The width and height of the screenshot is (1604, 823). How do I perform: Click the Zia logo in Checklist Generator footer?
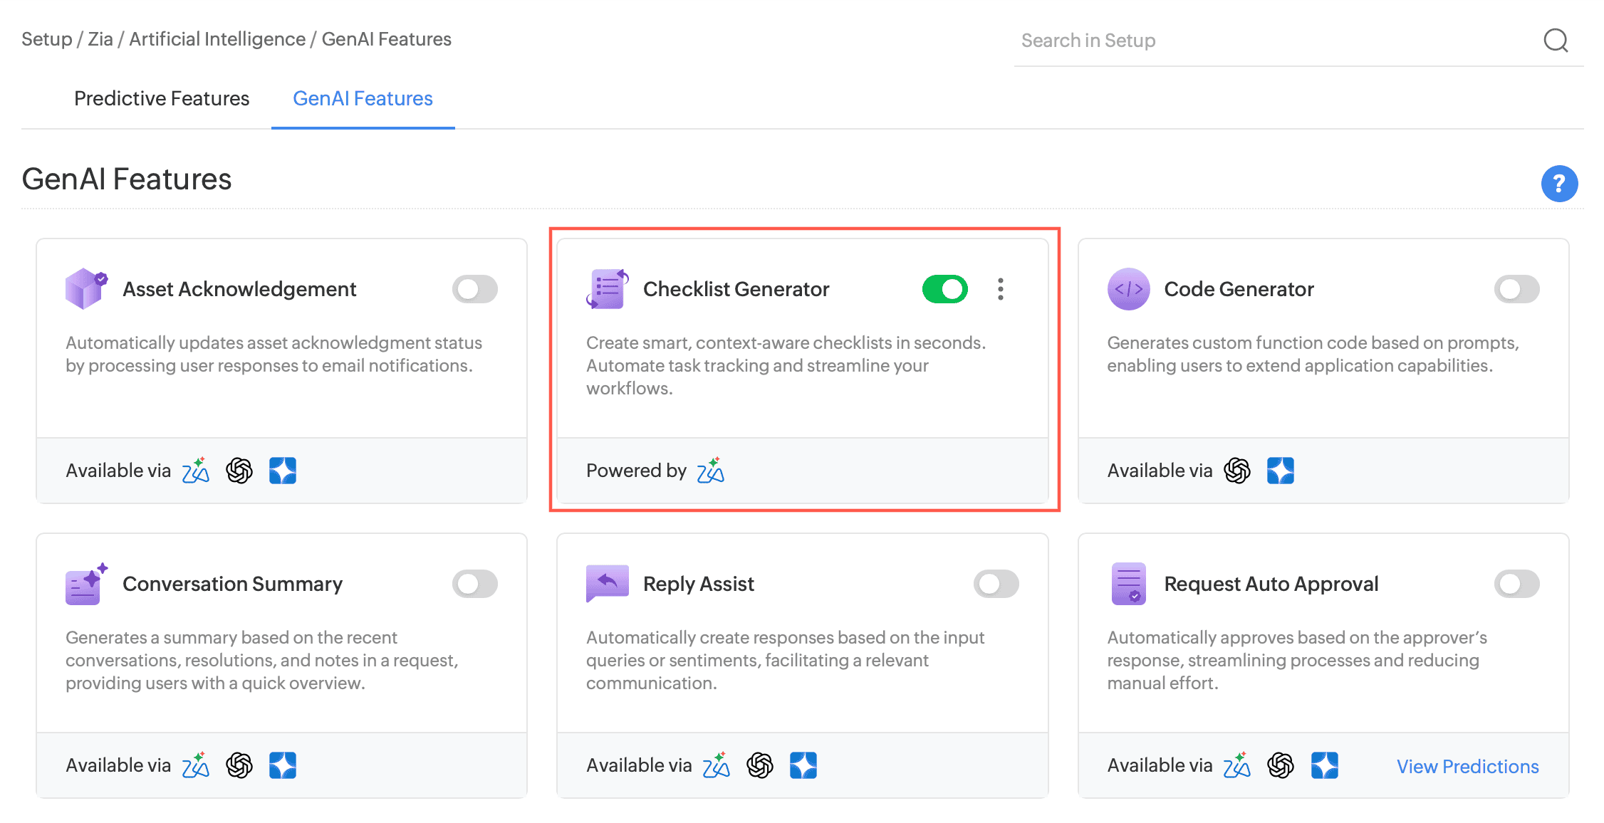tap(710, 471)
